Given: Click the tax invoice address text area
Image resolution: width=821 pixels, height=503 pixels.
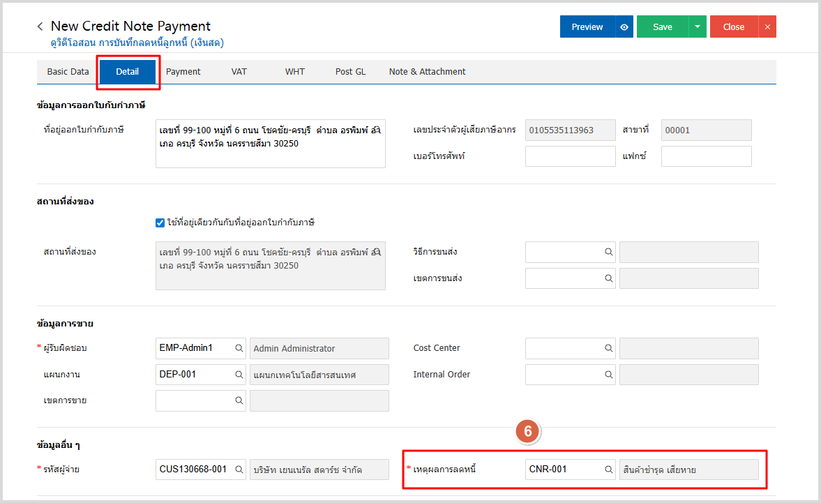Looking at the screenshot, I should [270, 144].
